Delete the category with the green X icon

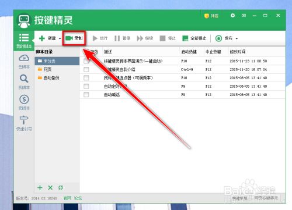pyautogui.click(x=50, y=187)
